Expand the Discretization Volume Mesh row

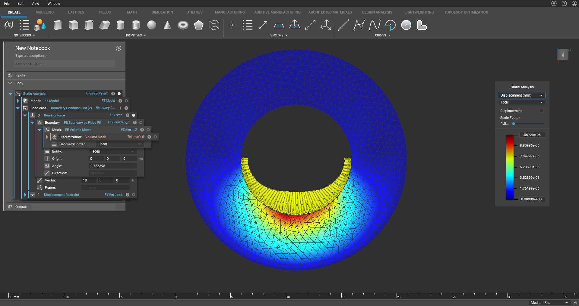click(47, 137)
